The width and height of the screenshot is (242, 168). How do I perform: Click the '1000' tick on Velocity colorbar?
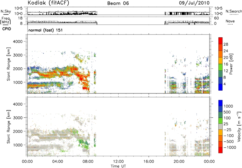click(228, 106)
